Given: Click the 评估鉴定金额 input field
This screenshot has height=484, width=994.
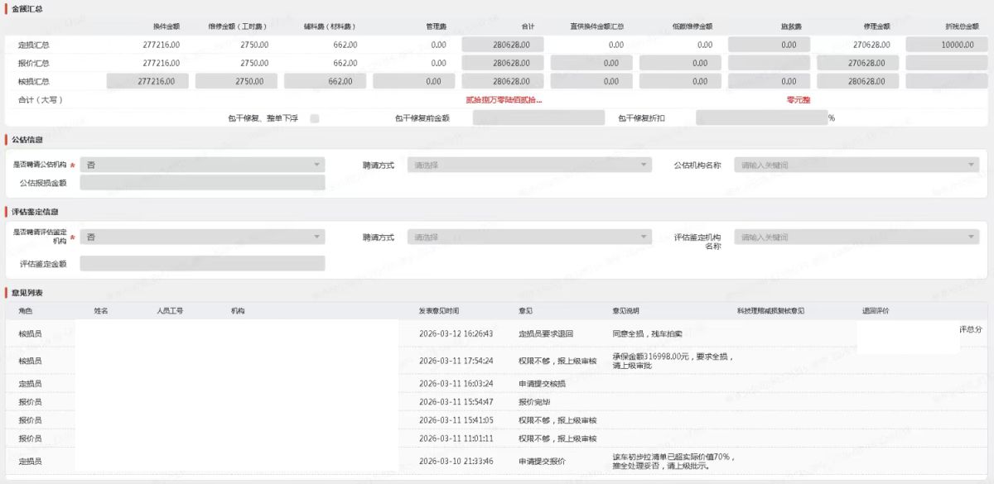Looking at the screenshot, I should pos(202,264).
